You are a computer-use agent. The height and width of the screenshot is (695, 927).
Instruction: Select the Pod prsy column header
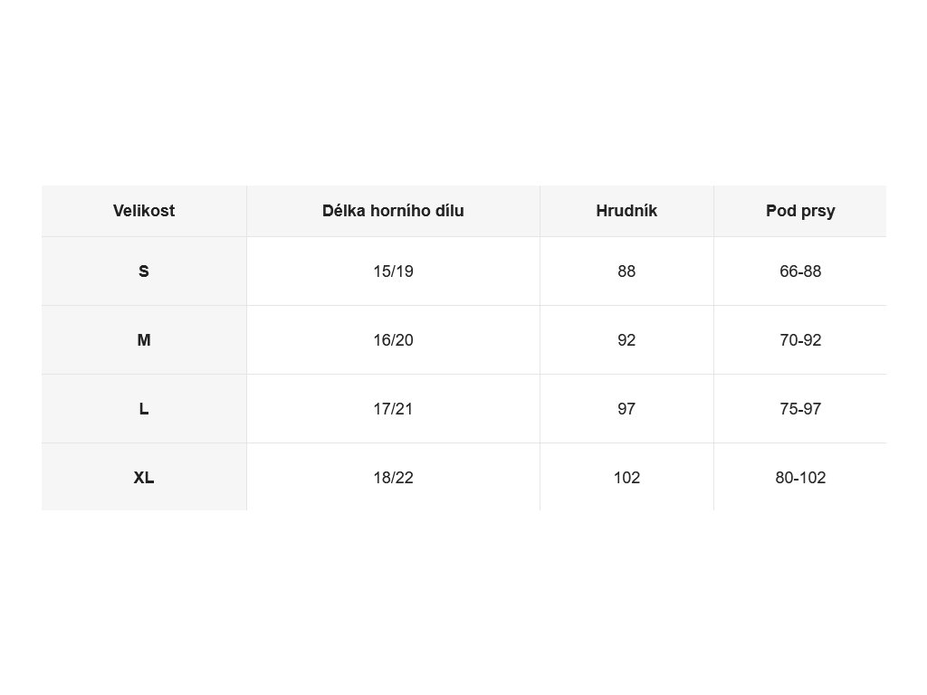click(x=800, y=211)
